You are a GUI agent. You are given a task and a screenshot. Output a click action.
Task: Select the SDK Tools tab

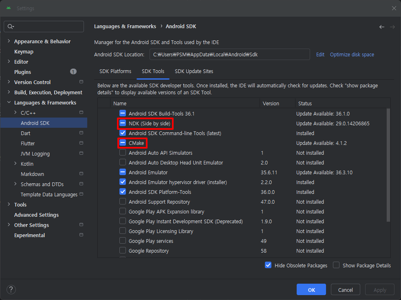pos(153,71)
